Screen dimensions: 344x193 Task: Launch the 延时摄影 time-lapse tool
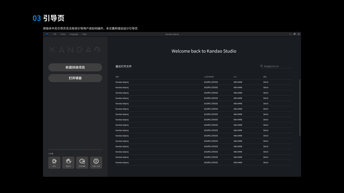pos(82,162)
